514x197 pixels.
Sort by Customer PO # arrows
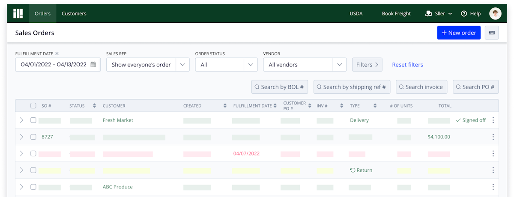[x=311, y=106]
